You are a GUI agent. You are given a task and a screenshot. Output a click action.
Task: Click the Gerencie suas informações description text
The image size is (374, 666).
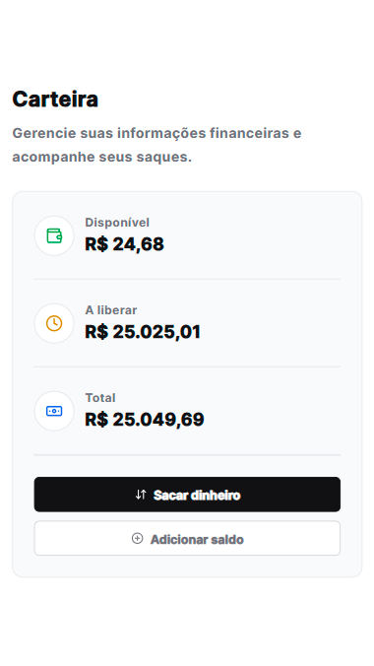tap(156, 133)
